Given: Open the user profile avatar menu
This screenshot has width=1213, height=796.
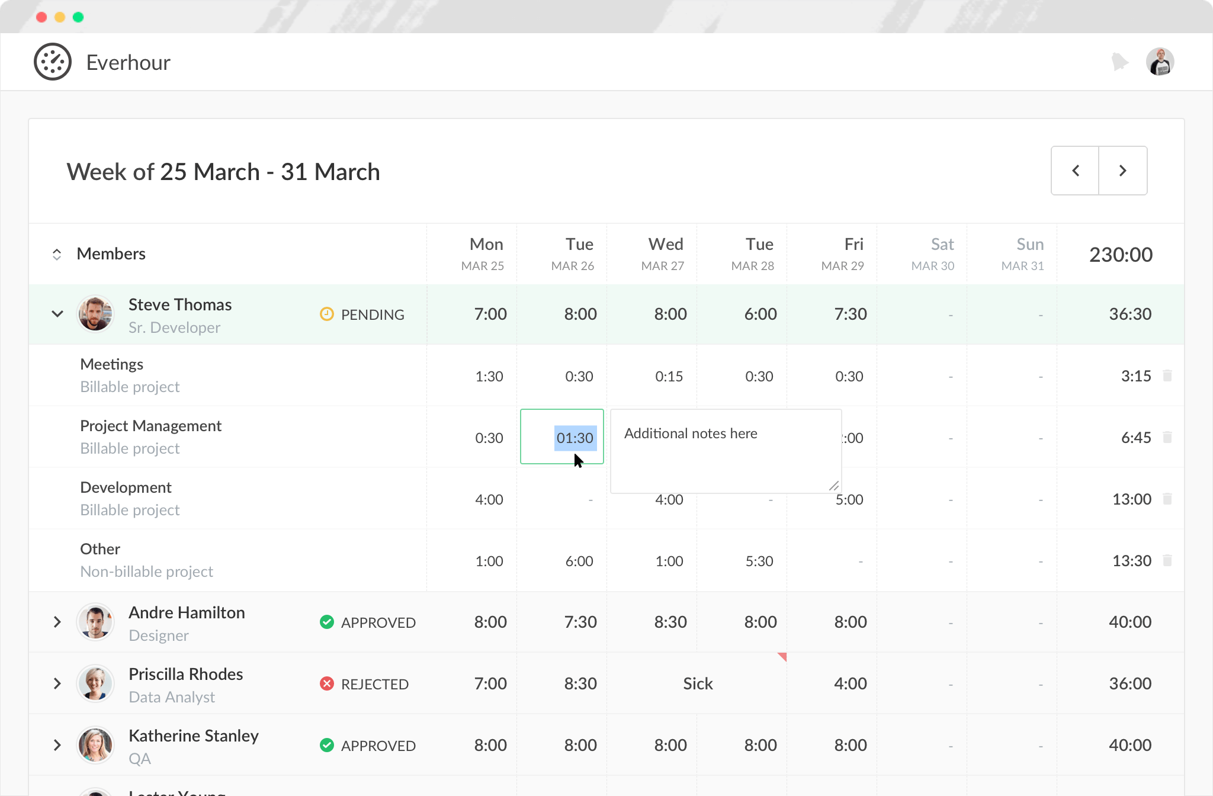Looking at the screenshot, I should point(1160,62).
